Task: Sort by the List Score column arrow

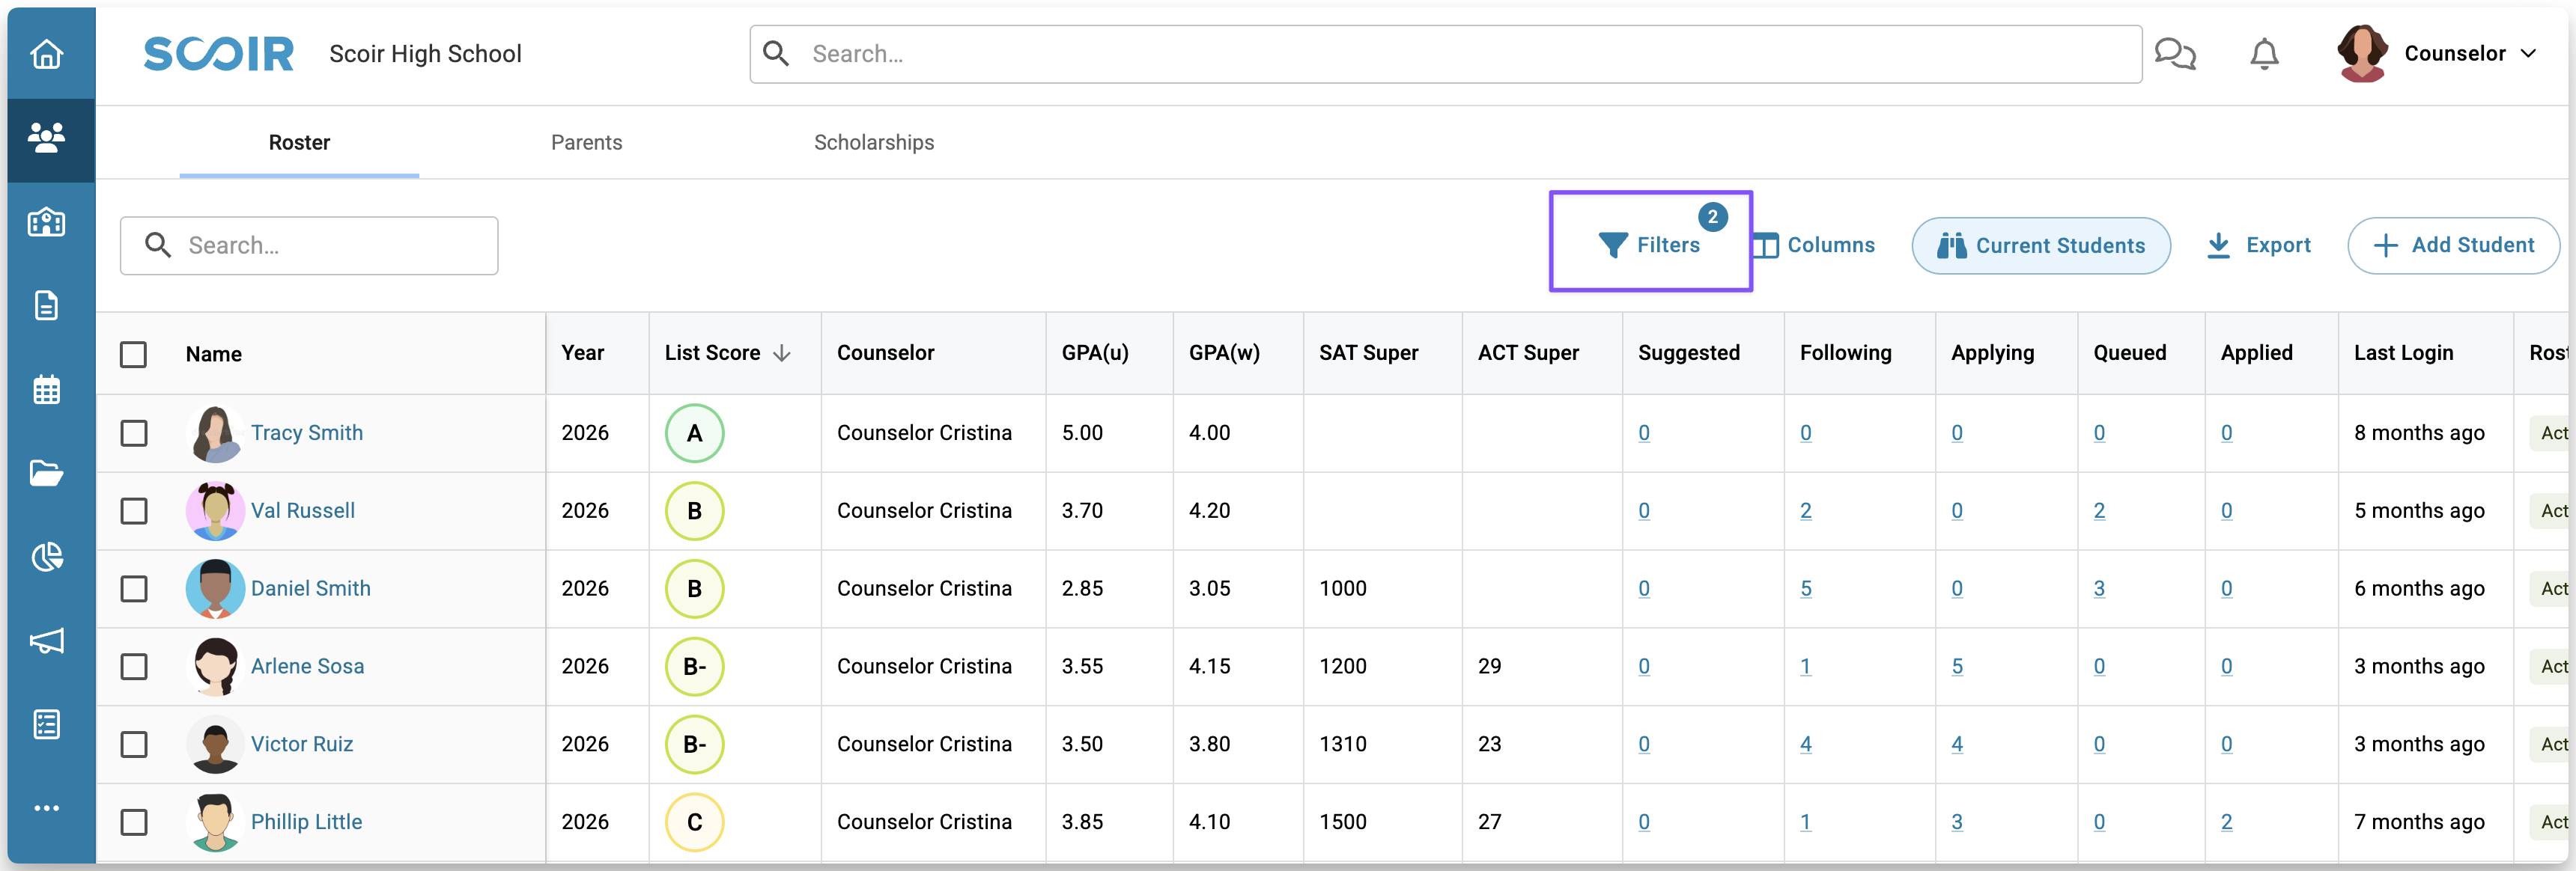Action: tap(782, 354)
